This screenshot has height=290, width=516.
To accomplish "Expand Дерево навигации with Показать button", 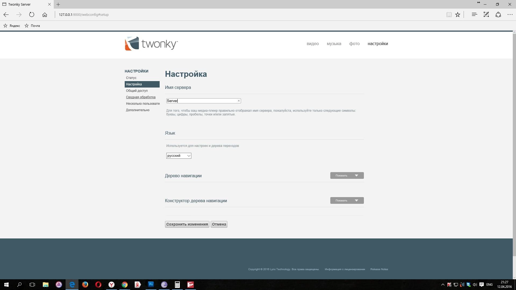I will 347,175.
